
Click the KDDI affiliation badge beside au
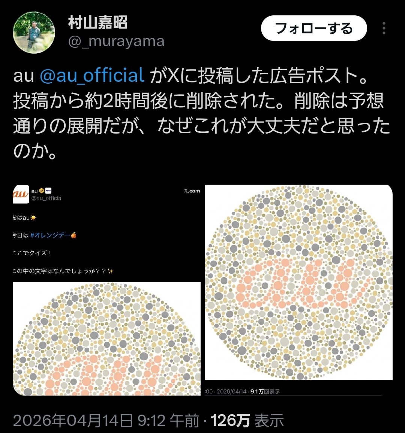(48, 191)
